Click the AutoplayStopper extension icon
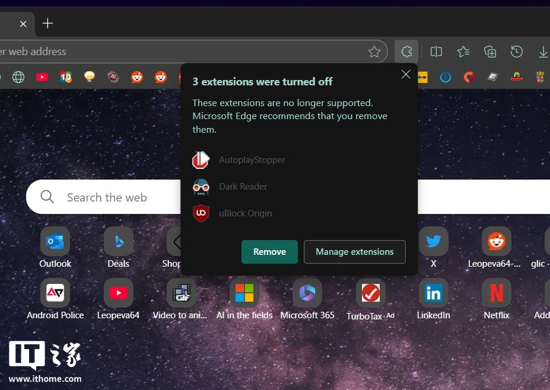The width and height of the screenshot is (550, 390). [x=201, y=160]
